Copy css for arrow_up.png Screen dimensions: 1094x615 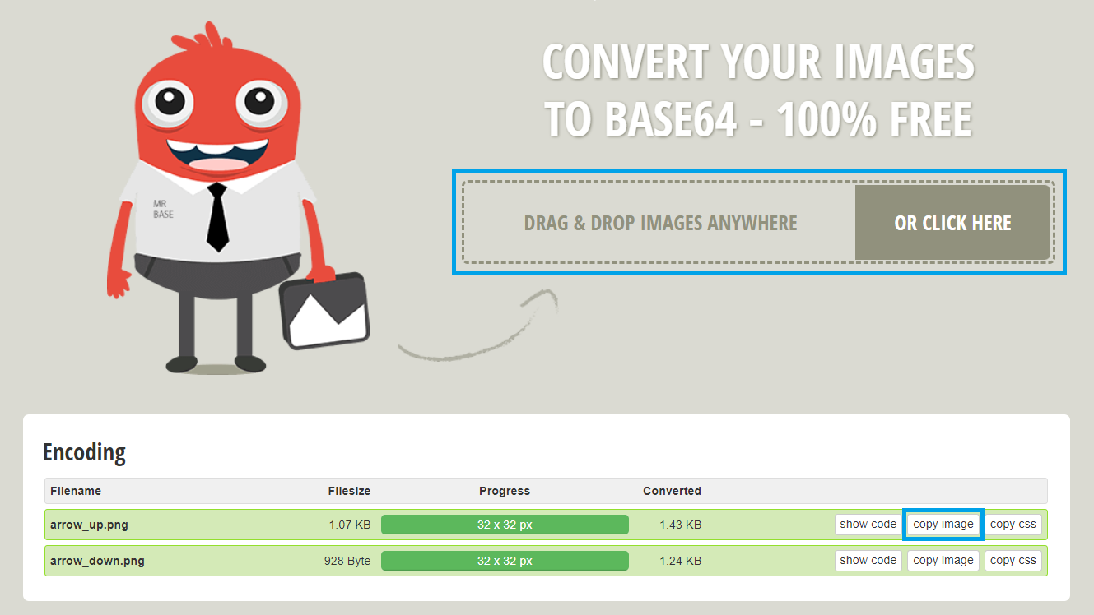point(1013,525)
